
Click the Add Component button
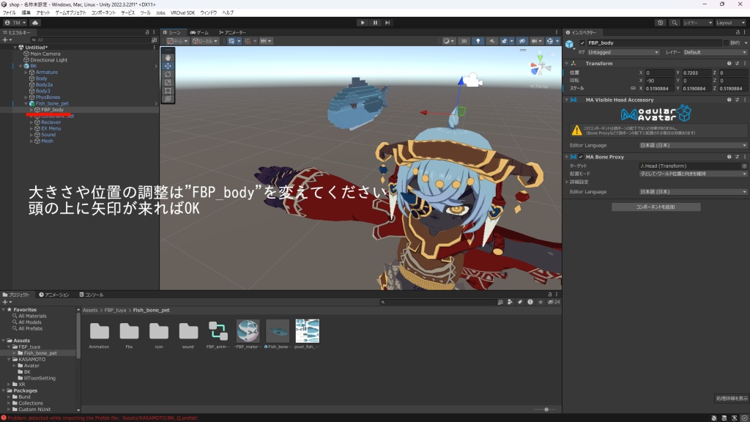(x=656, y=207)
